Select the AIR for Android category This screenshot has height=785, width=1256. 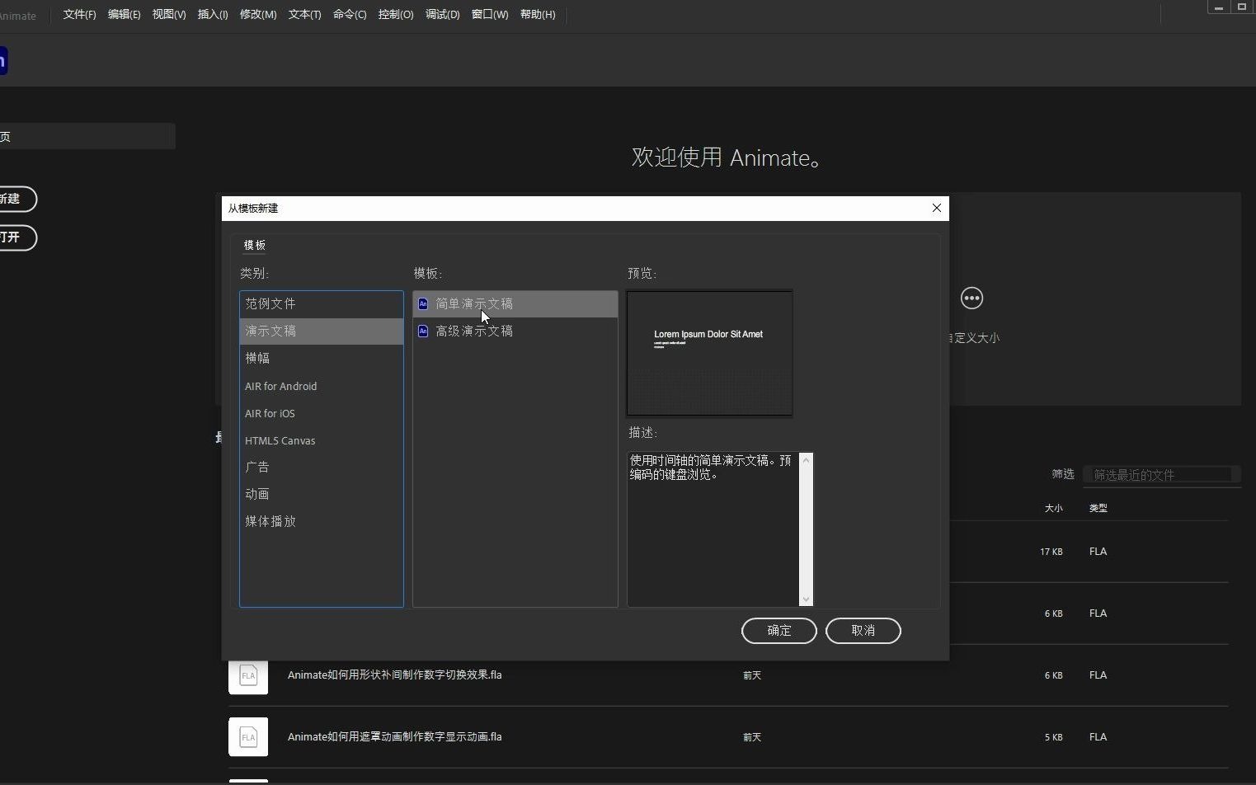pyautogui.click(x=281, y=386)
